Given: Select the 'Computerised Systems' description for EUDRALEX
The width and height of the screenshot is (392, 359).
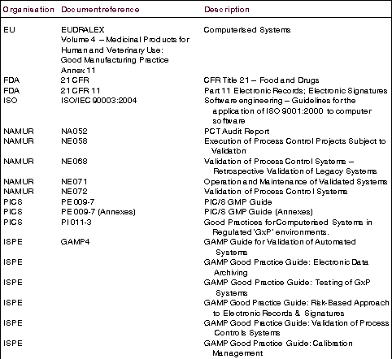Looking at the screenshot, I should point(247,30).
